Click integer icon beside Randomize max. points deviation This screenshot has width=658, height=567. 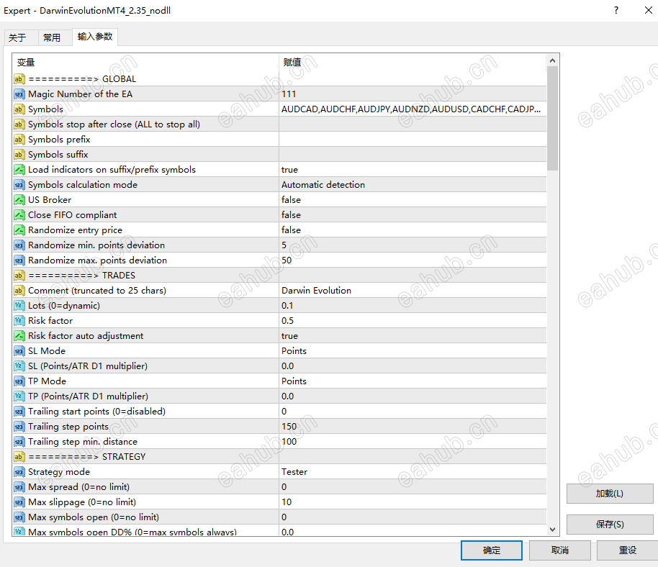(19, 260)
